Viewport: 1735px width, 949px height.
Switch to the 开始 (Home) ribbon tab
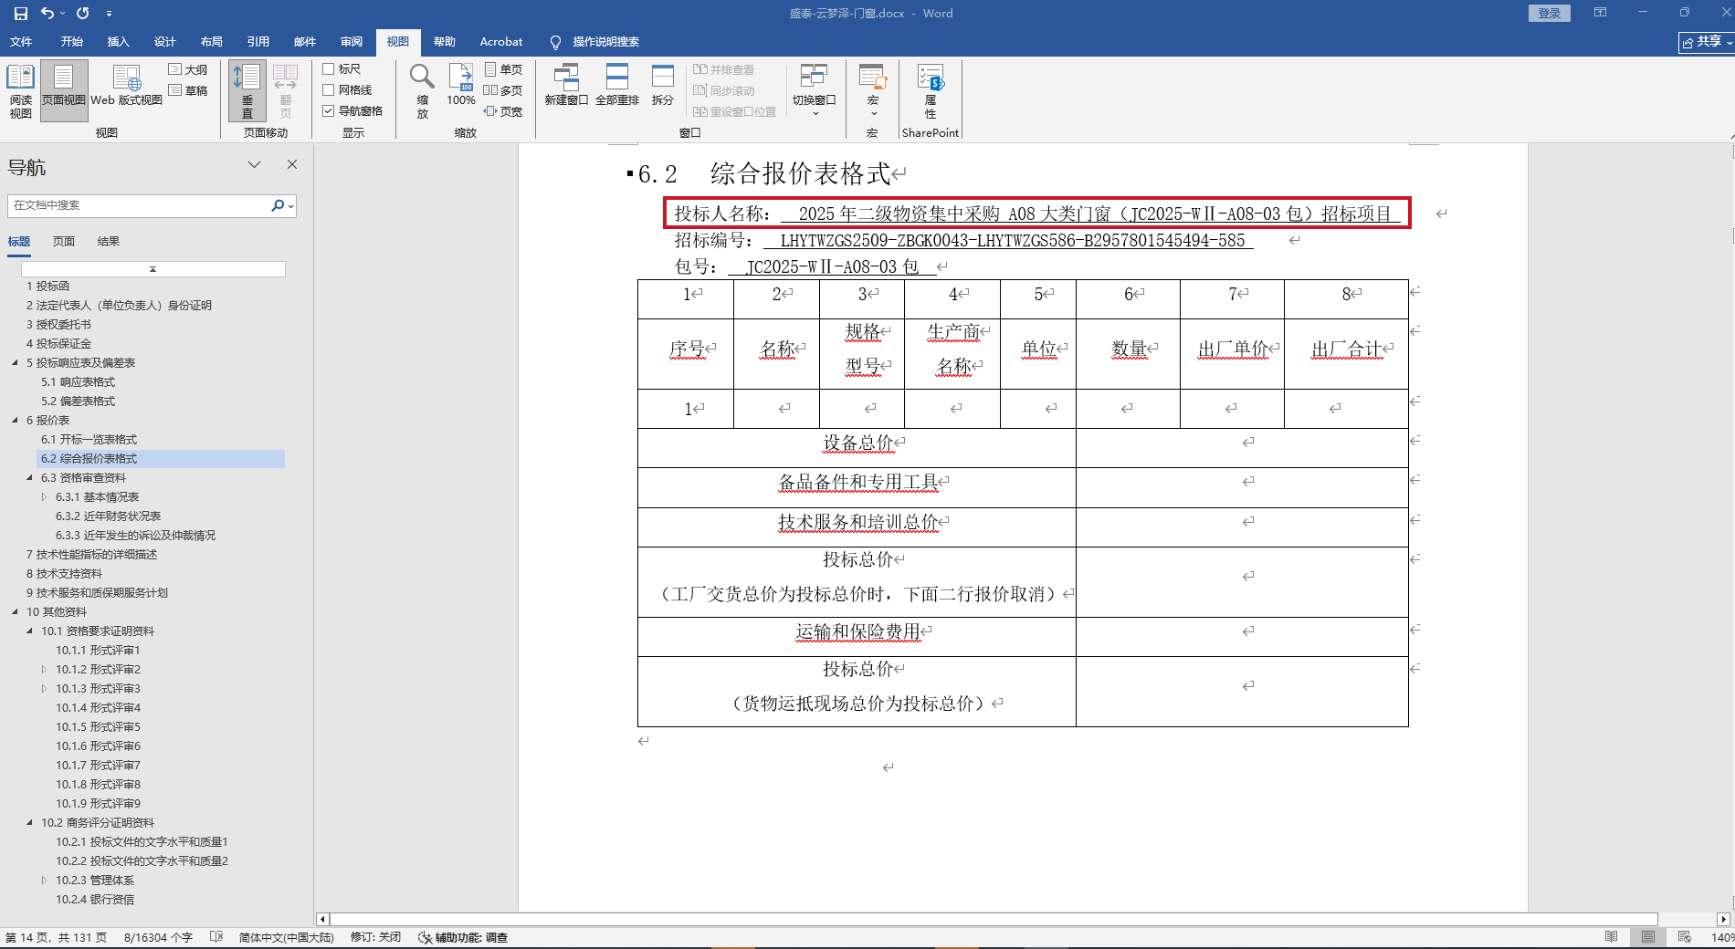pyautogui.click(x=72, y=42)
